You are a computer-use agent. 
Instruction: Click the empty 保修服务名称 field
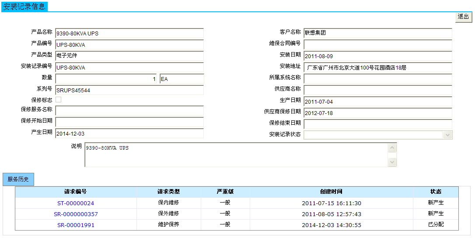point(129,111)
